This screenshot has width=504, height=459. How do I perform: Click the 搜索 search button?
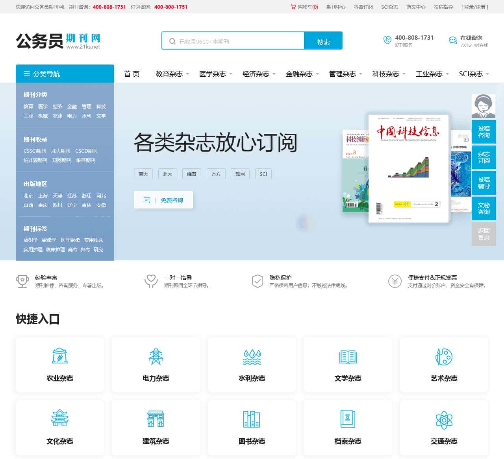point(323,41)
